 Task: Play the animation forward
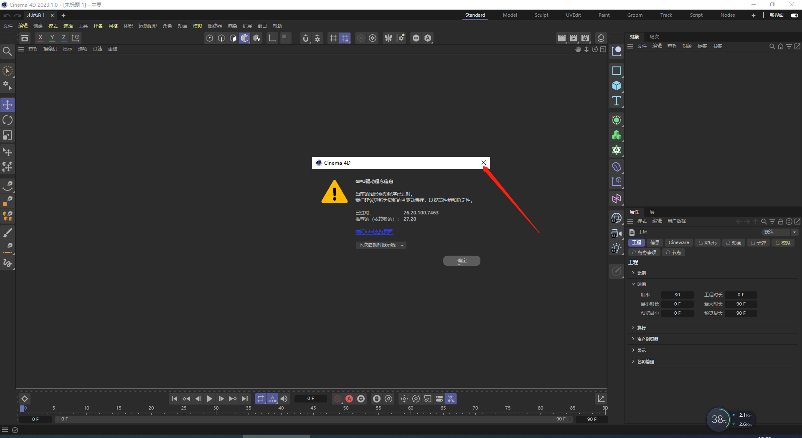pos(210,399)
